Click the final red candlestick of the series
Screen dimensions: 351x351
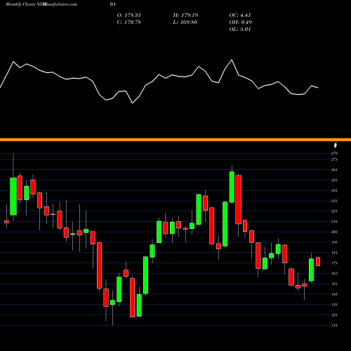(318, 261)
